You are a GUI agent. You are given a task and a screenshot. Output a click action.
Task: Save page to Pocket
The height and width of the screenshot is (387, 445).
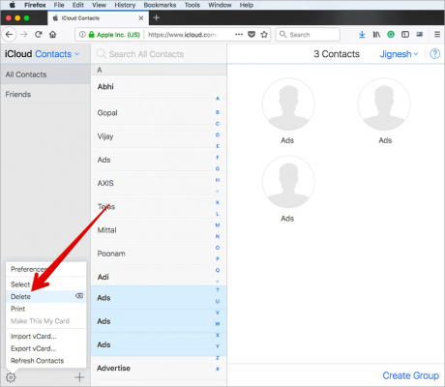252,34
